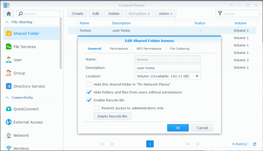
Task: Check Restrict access to administrators only
Action: [x=97, y=108]
